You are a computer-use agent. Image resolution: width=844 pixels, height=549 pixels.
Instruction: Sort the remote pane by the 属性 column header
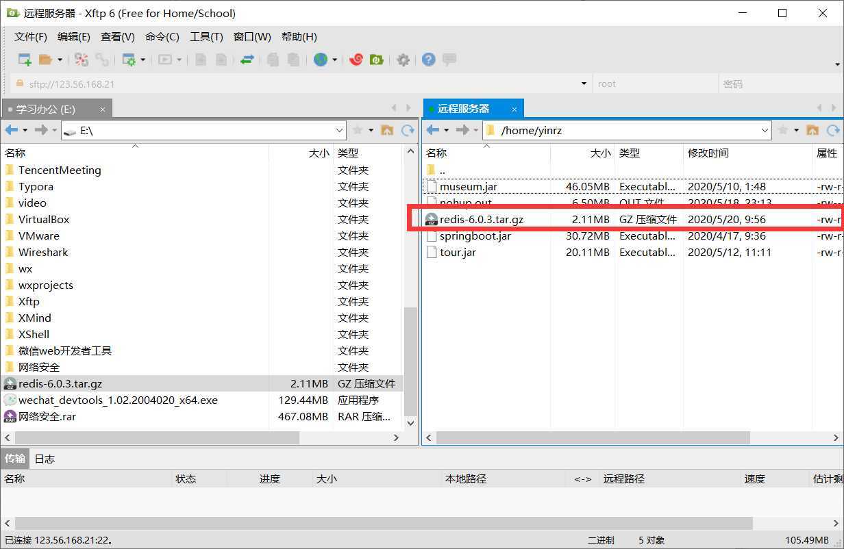pyautogui.click(x=827, y=153)
